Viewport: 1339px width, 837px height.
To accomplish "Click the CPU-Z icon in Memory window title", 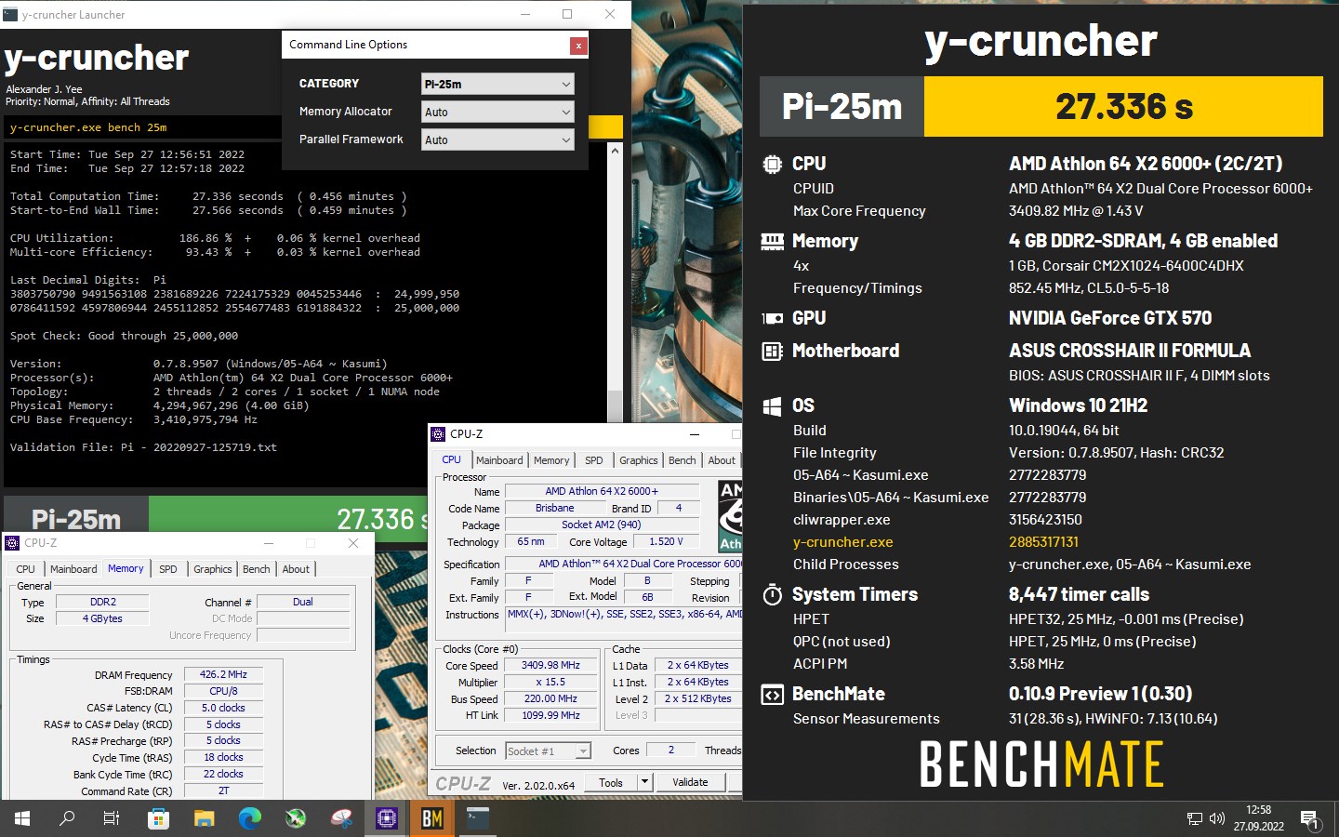I will click(12, 542).
